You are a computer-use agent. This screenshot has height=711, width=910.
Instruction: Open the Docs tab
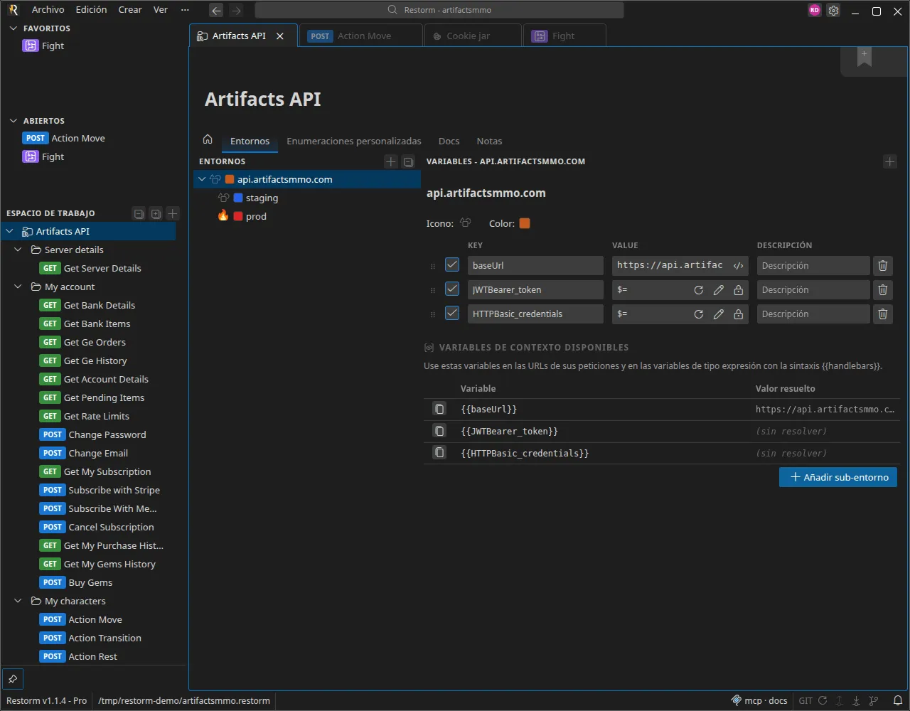click(449, 141)
